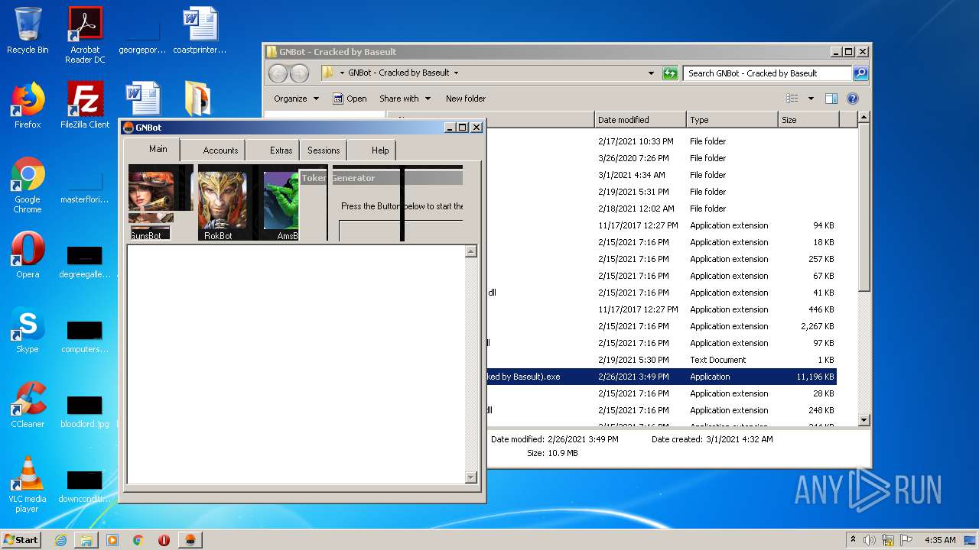Launch Opera desktop shortcut
The width and height of the screenshot is (979, 550).
(28, 255)
